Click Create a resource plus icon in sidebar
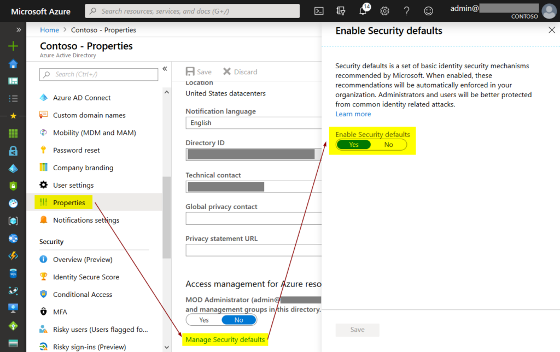 pos(12,46)
